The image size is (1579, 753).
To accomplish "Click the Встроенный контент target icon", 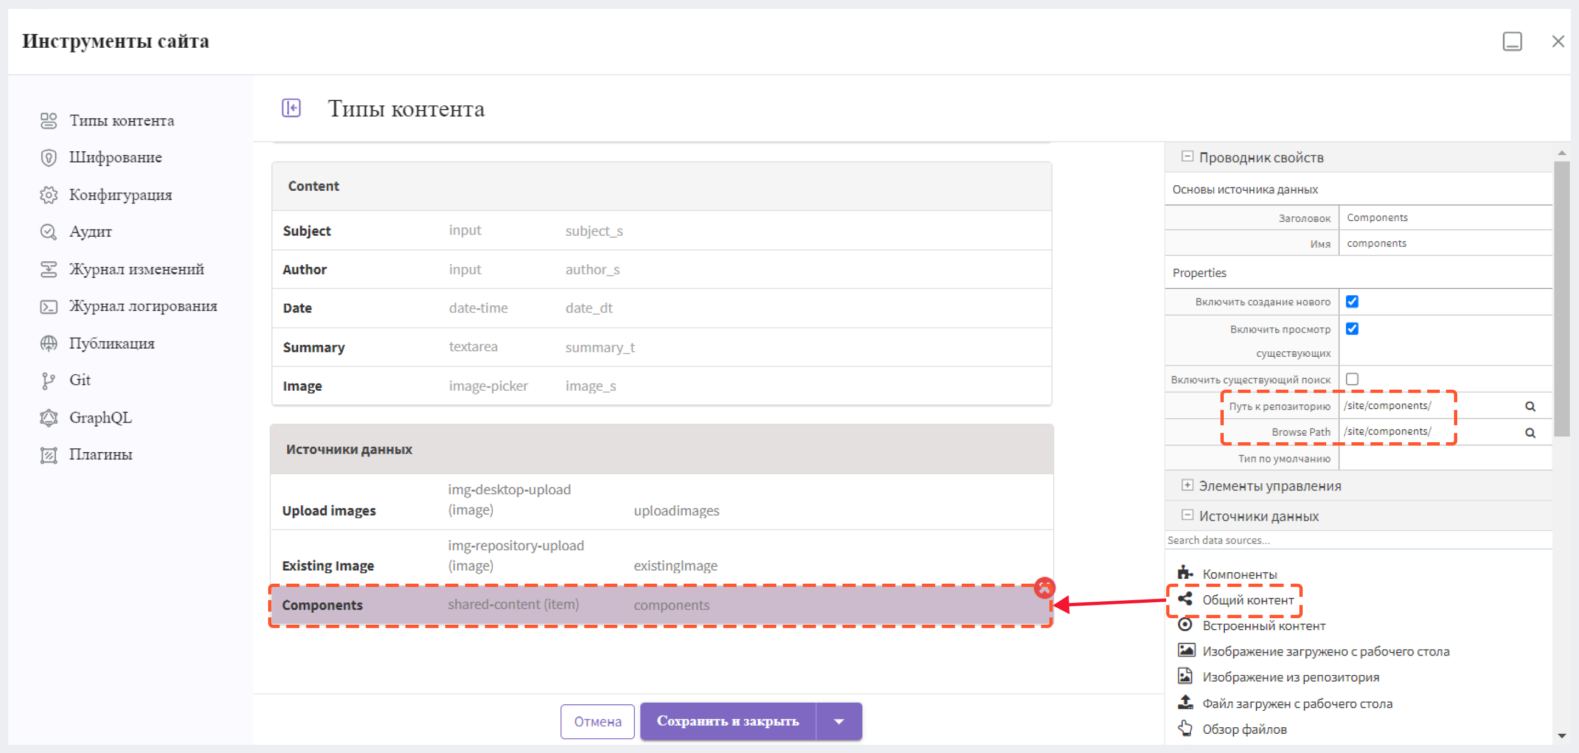I will (x=1185, y=624).
